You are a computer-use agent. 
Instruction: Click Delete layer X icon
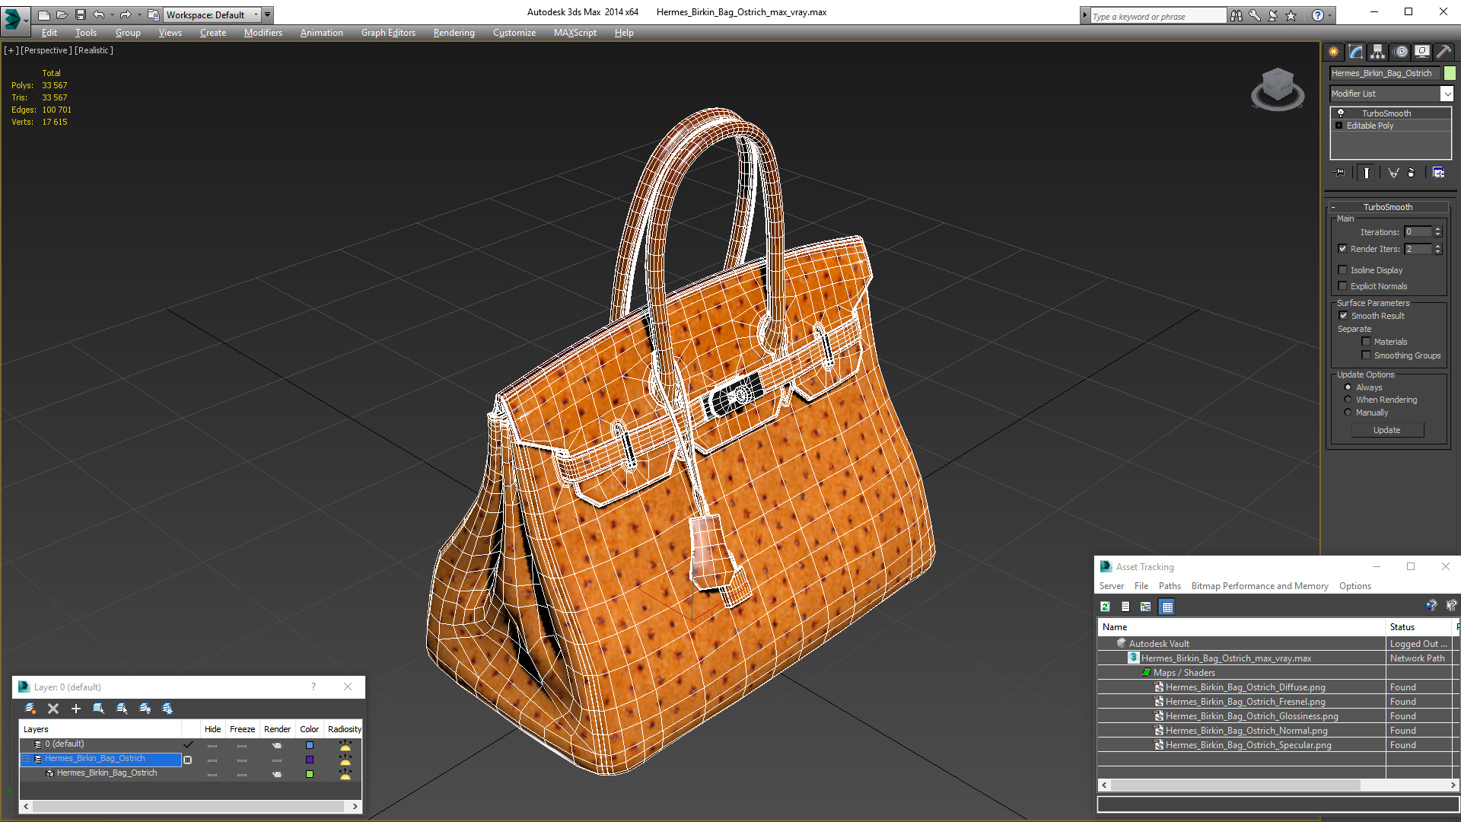[x=53, y=709]
